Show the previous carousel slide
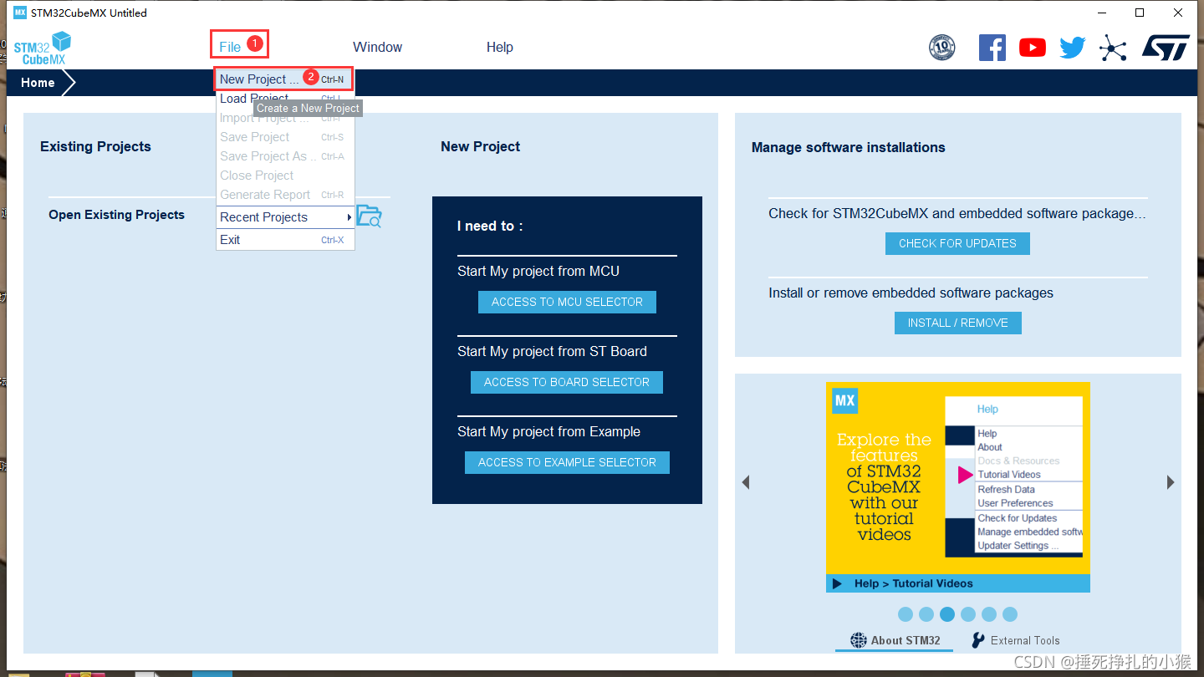 click(x=746, y=482)
